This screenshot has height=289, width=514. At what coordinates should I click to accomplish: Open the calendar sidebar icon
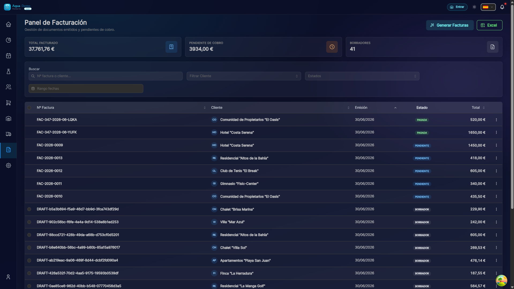pyautogui.click(x=8, y=56)
